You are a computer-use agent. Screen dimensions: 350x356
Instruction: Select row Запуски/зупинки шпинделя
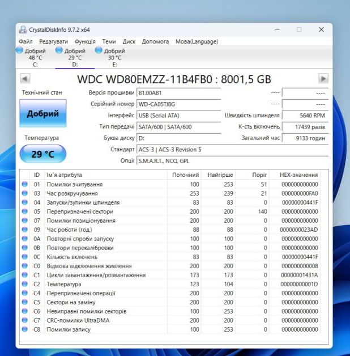(x=170, y=202)
